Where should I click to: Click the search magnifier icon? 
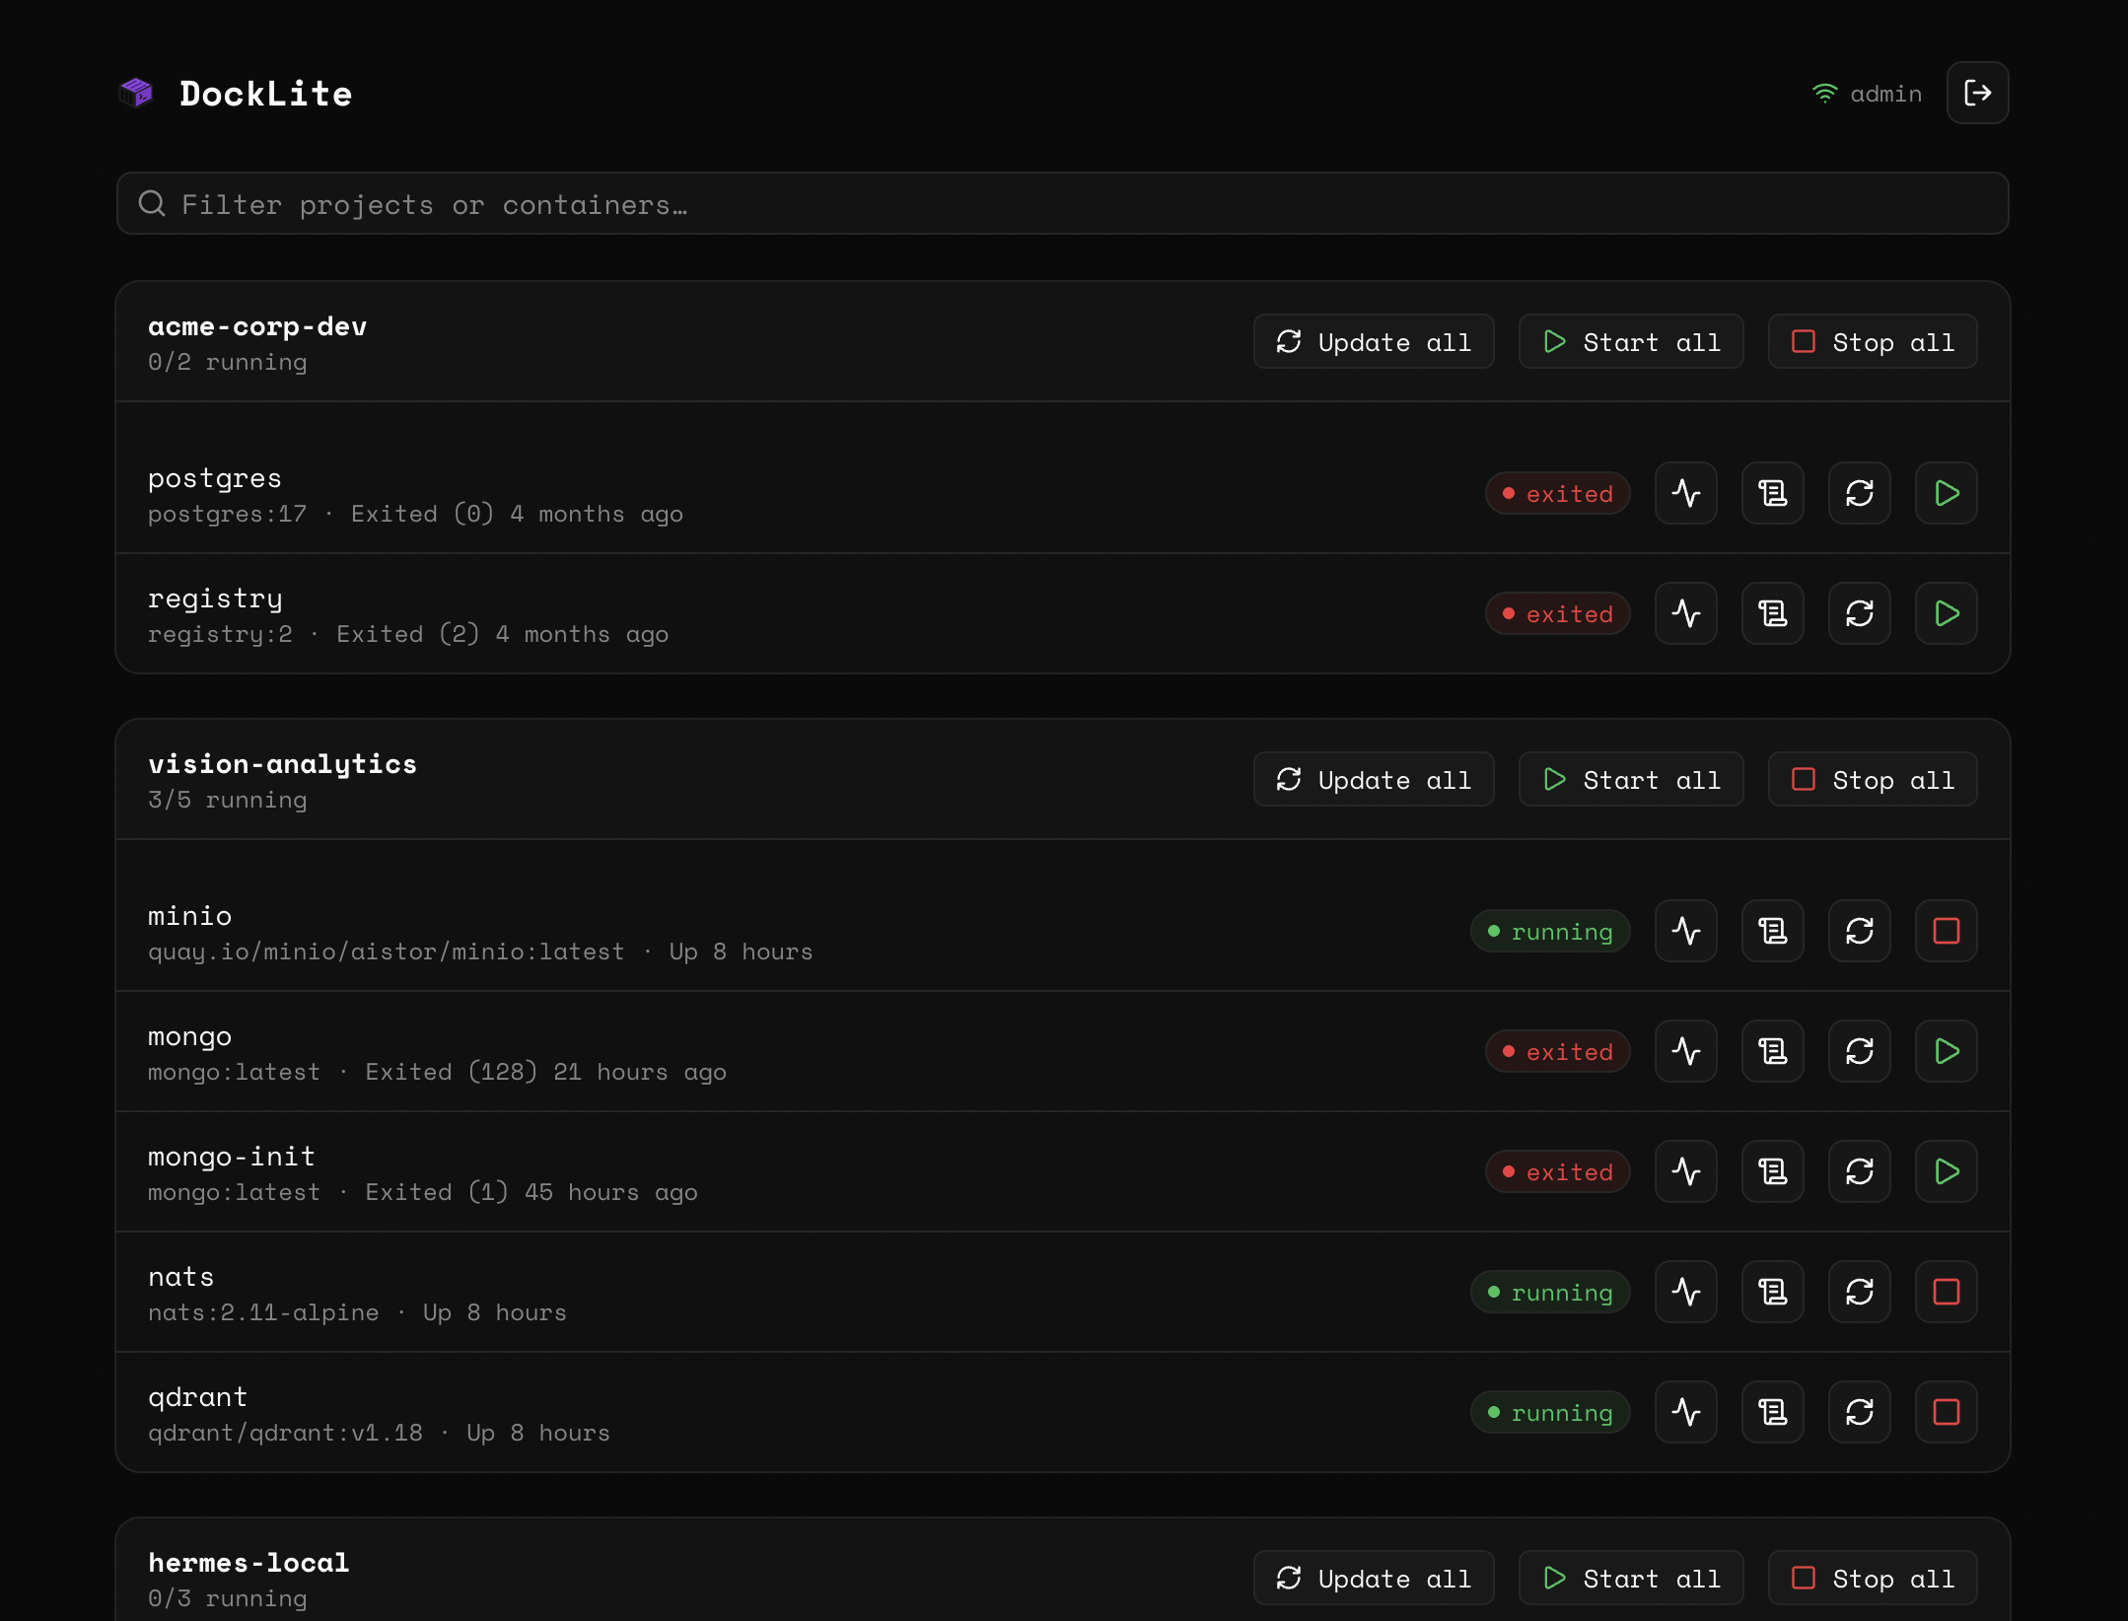pyautogui.click(x=152, y=203)
